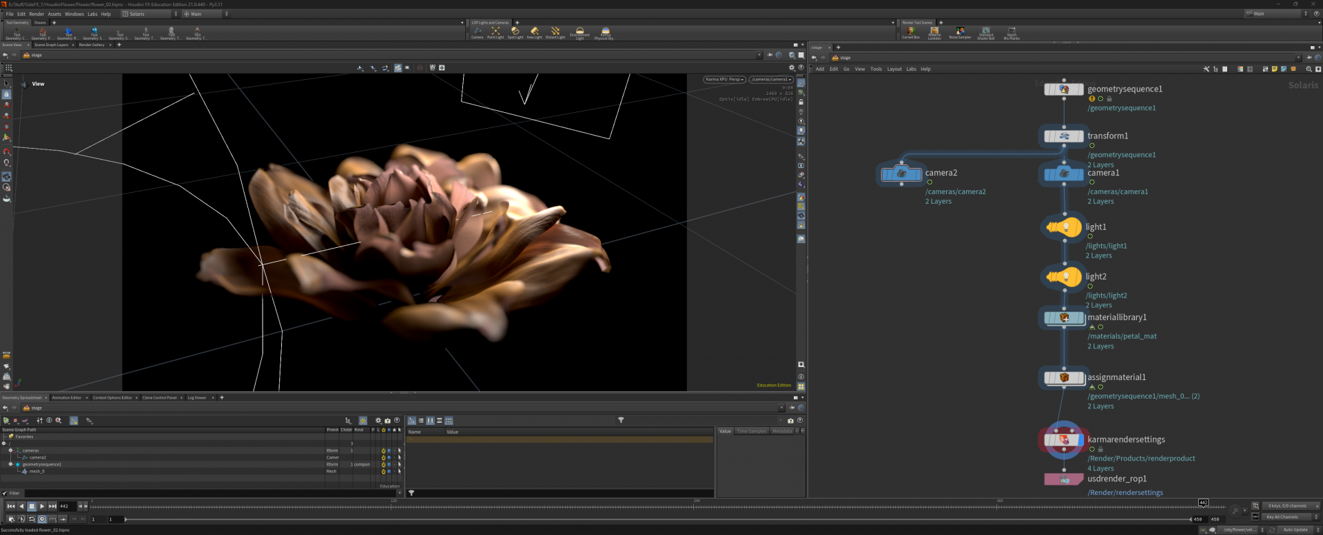Collapse the geometrysequence1 tree item

click(10, 464)
